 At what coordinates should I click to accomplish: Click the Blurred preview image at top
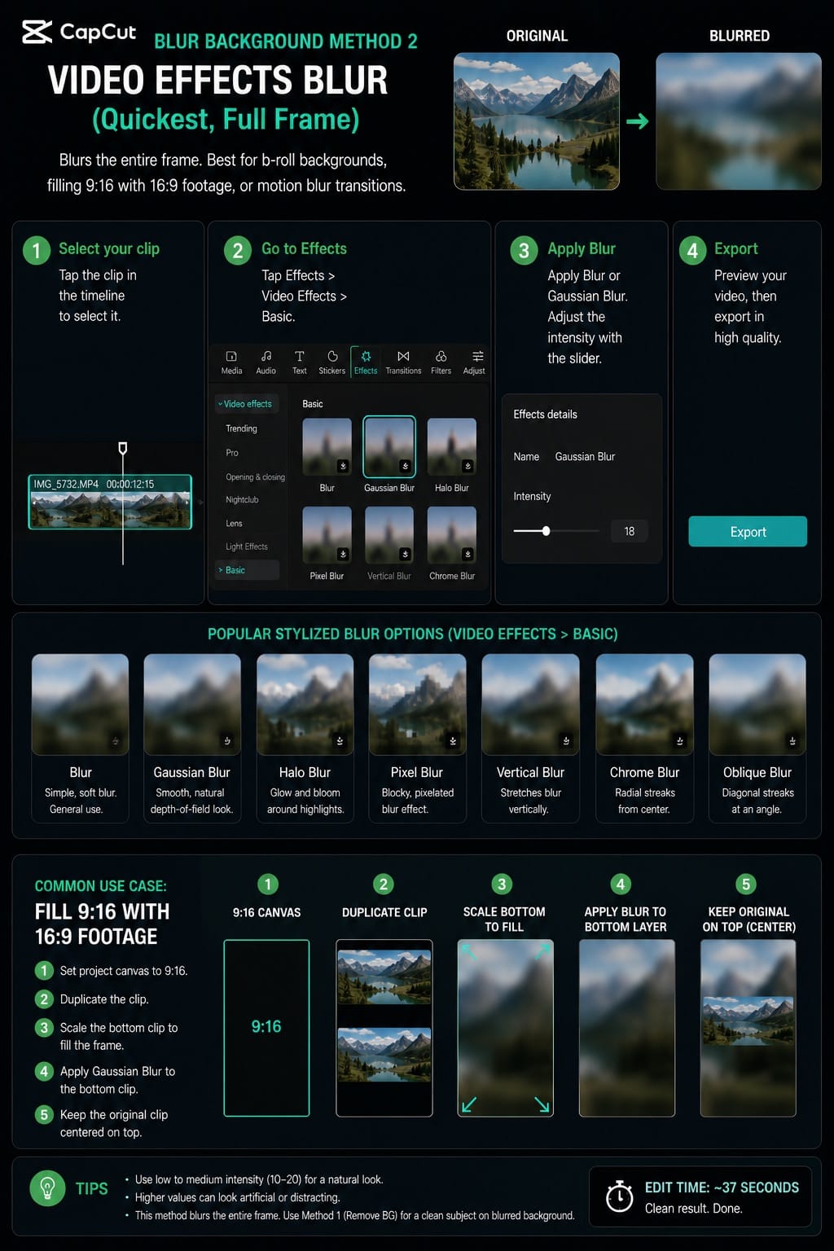point(739,121)
